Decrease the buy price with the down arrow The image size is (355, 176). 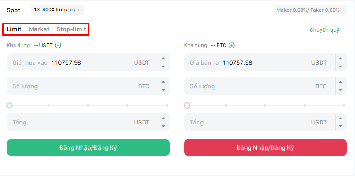click(x=163, y=67)
